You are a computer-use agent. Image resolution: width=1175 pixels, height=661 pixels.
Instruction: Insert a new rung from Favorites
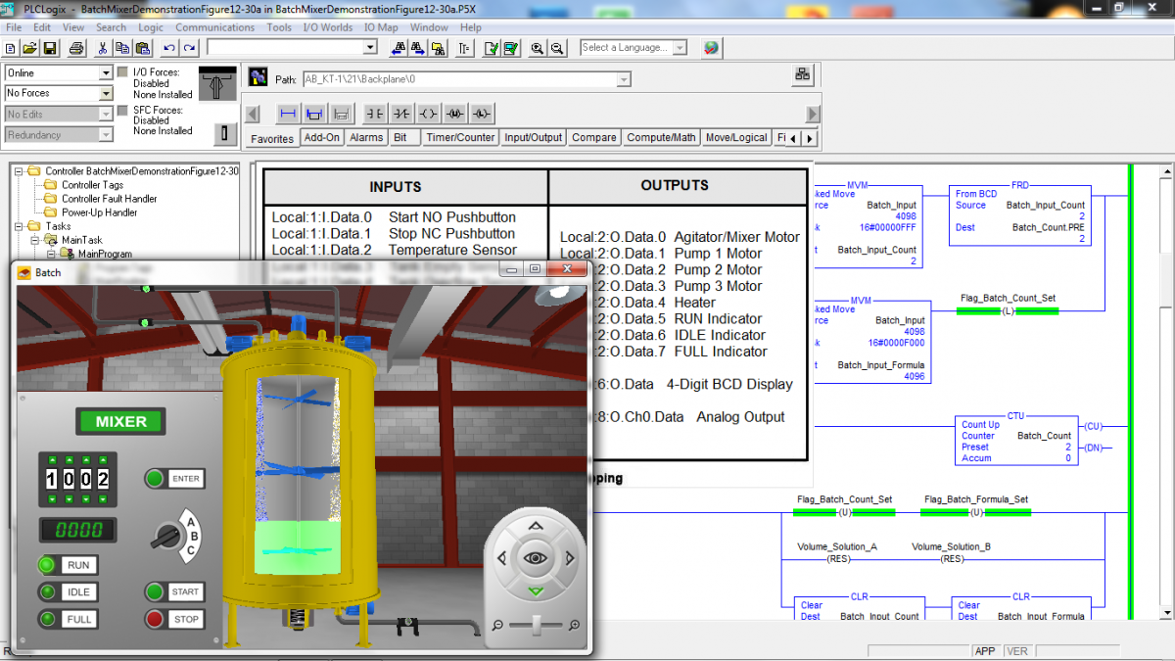pos(288,113)
